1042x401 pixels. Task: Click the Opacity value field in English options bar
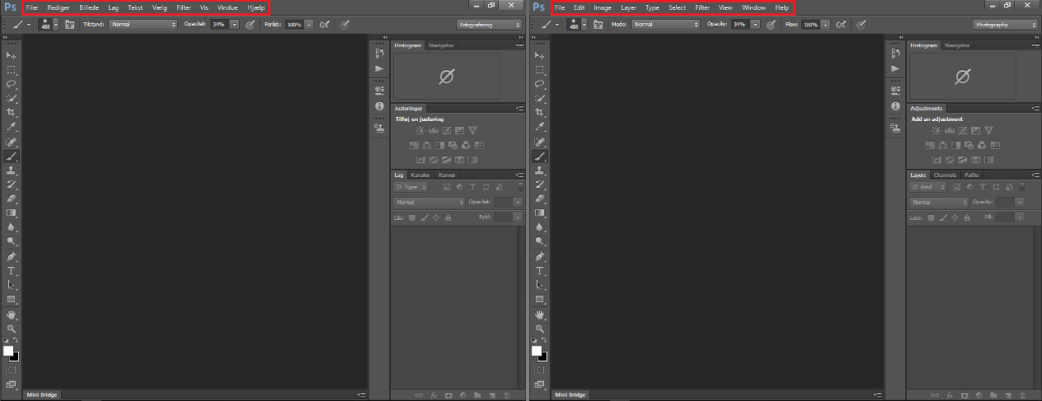tap(739, 25)
